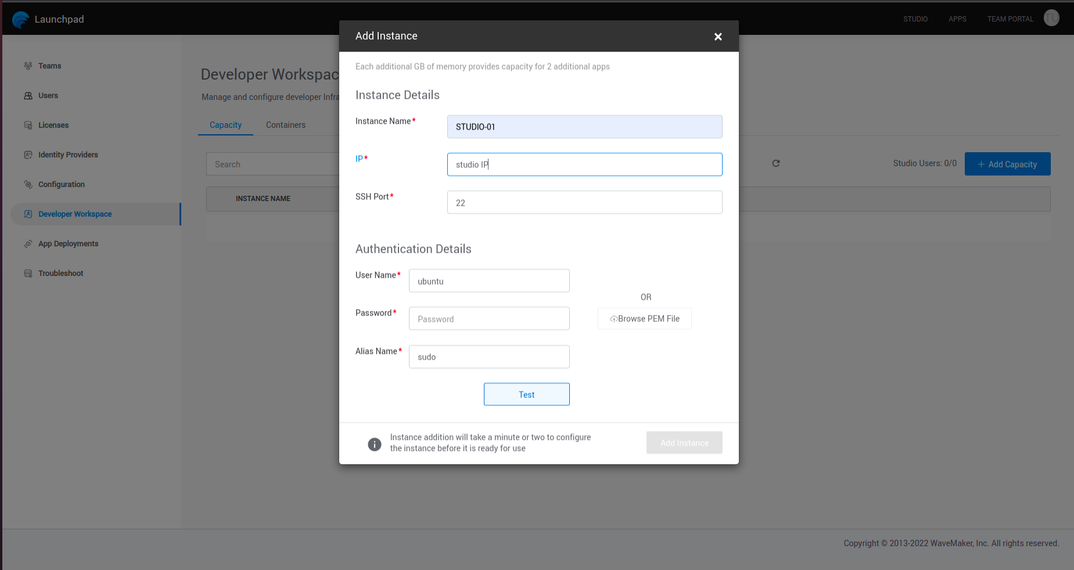The width and height of the screenshot is (1074, 570).
Task: Click the Identity Providers sidebar icon
Action: coord(28,155)
